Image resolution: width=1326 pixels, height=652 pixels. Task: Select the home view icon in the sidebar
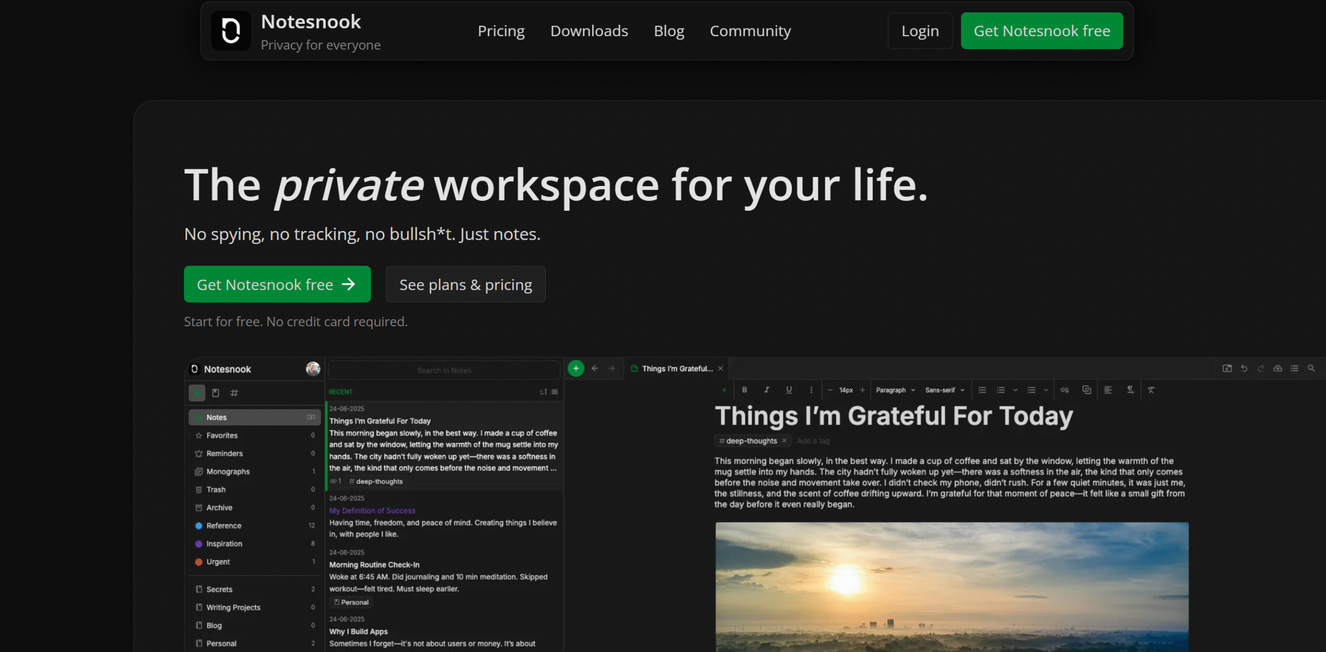click(x=197, y=393)
